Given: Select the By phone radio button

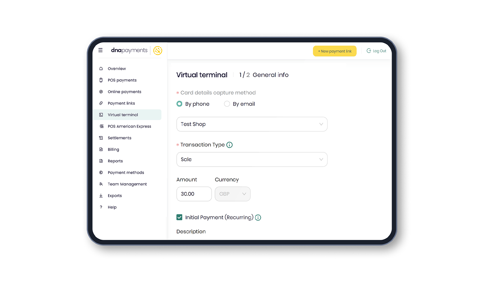Looking at the screenshot, I should [179, 104].
